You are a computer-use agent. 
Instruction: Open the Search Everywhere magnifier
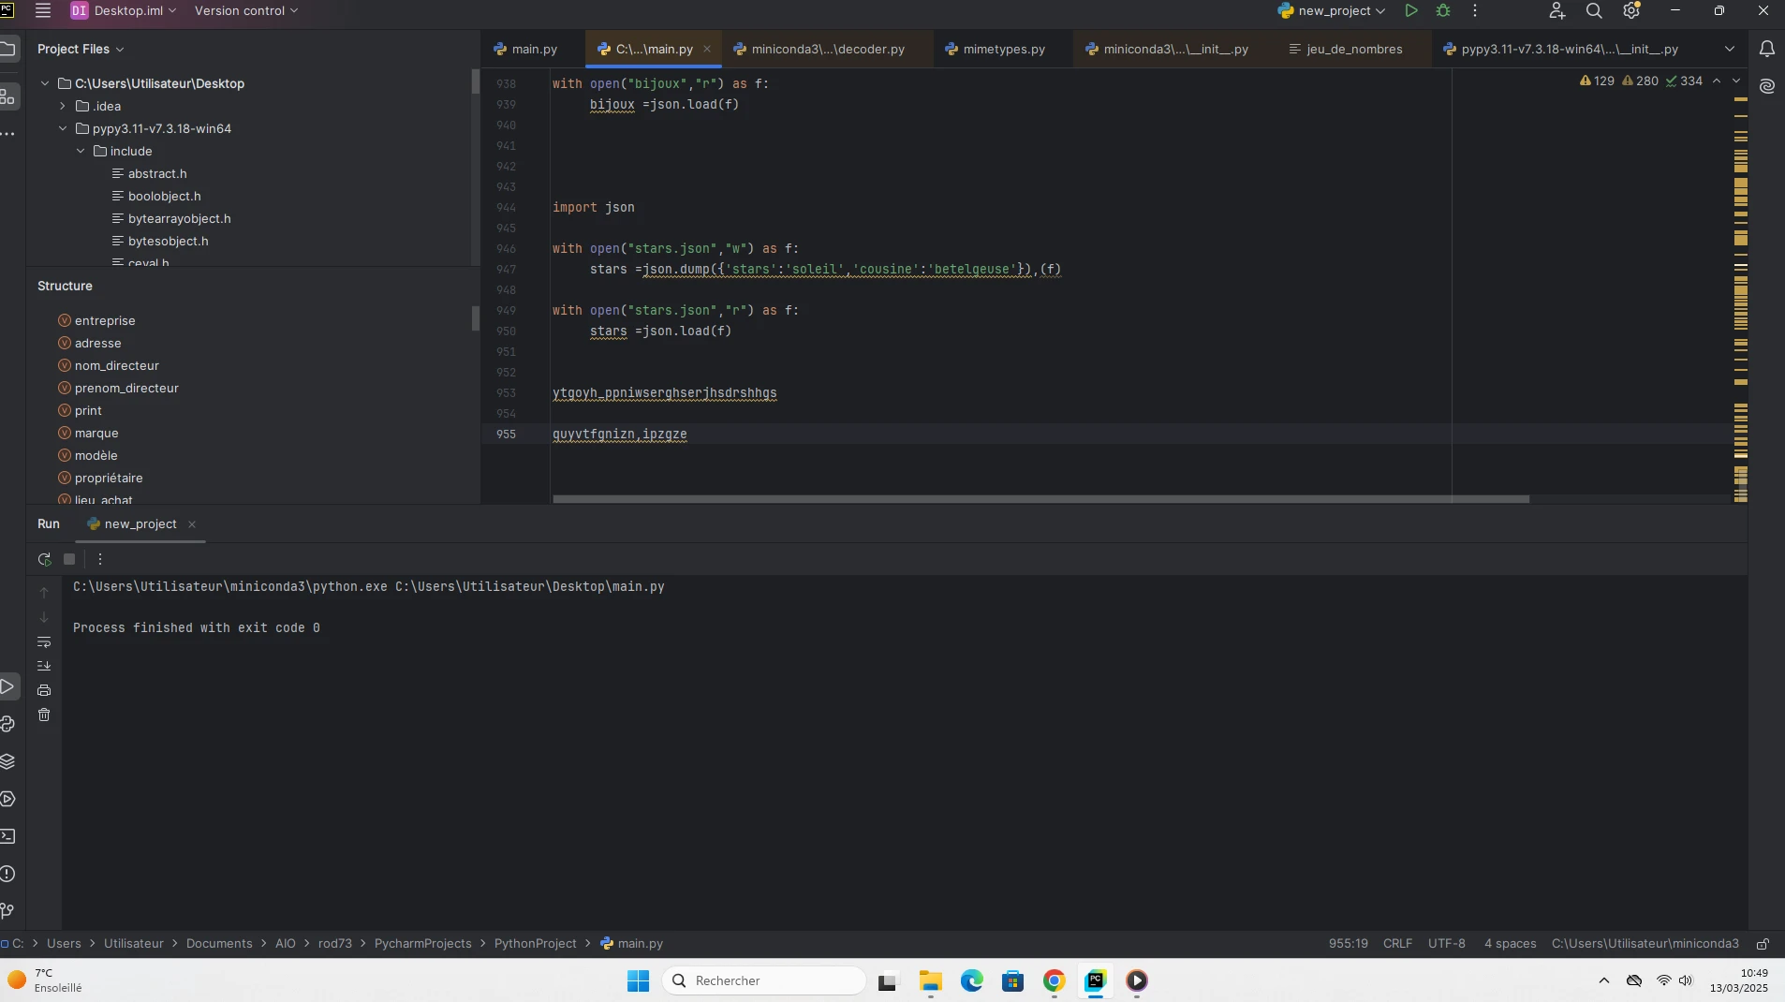[x=1594, y=11]
